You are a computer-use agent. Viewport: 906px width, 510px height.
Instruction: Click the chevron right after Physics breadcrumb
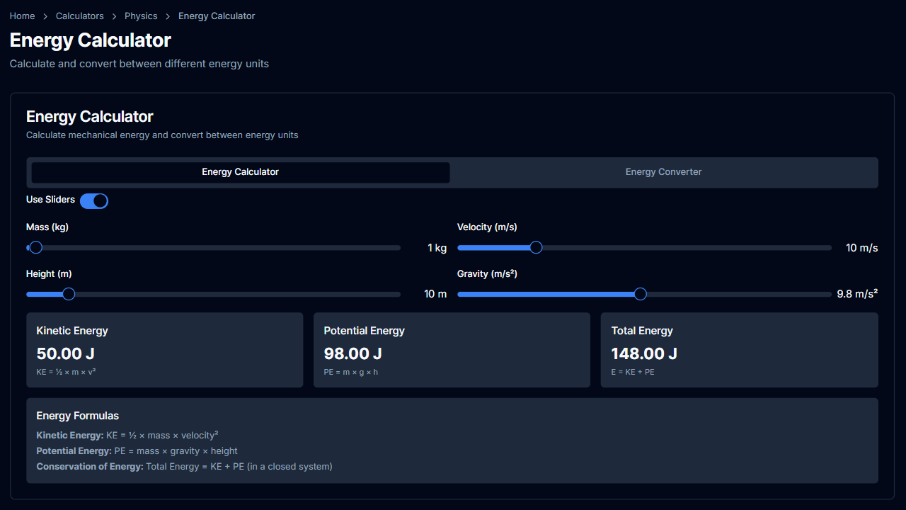point(168,16)
